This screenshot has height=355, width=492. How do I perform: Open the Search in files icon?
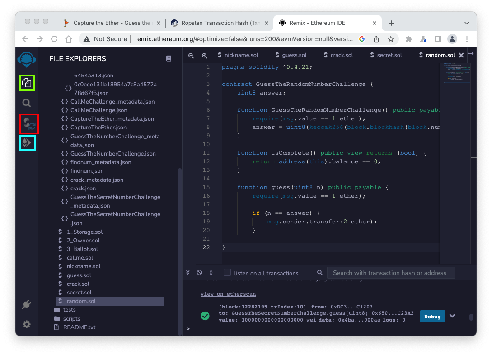click(x=27, y=103)
